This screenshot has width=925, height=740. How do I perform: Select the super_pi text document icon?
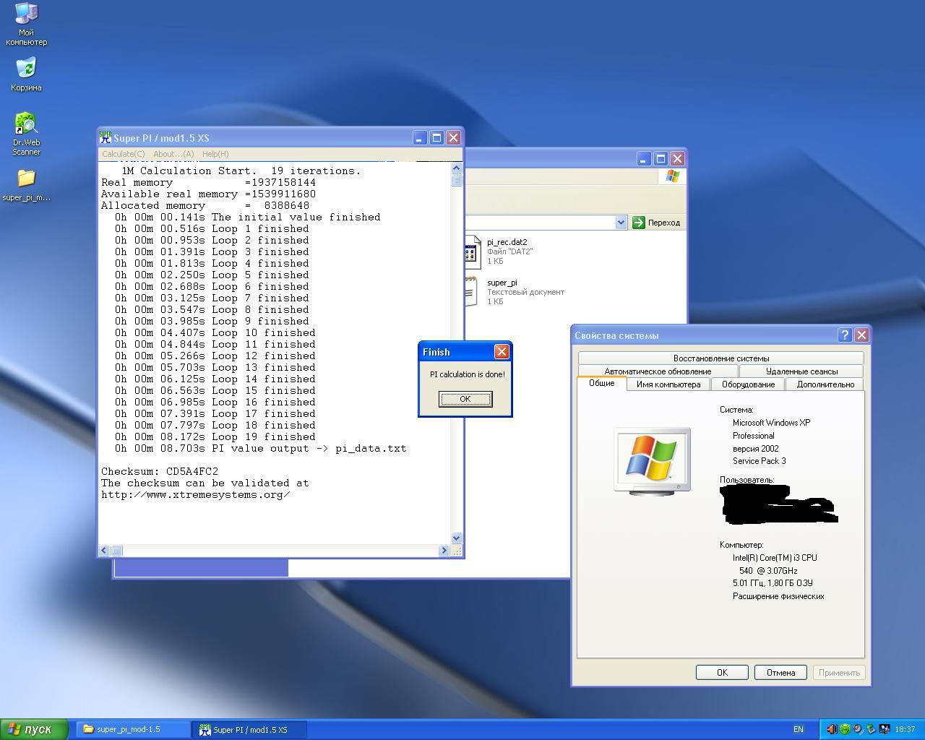point(470,291)
